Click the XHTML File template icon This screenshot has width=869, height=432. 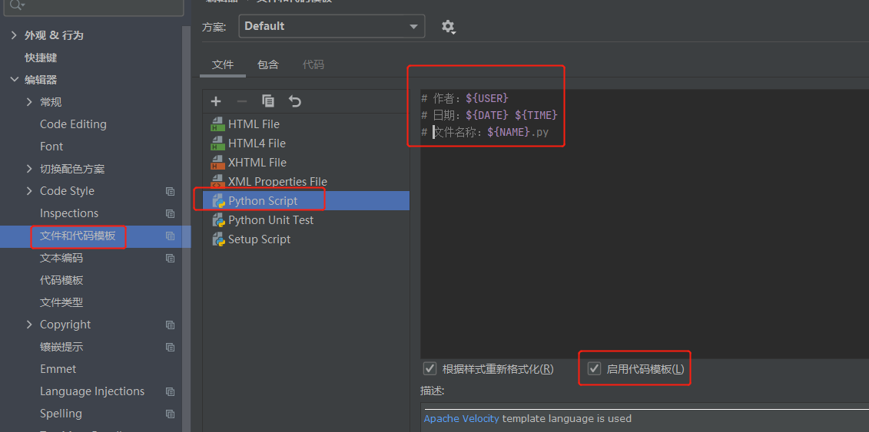(x=217, y=163)
